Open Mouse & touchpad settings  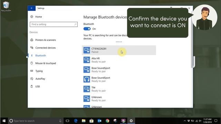tap(46, 63)
